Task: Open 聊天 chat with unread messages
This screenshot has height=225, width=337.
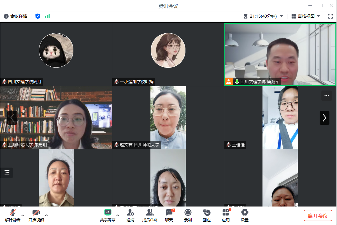Action: (x=169, y=215)
